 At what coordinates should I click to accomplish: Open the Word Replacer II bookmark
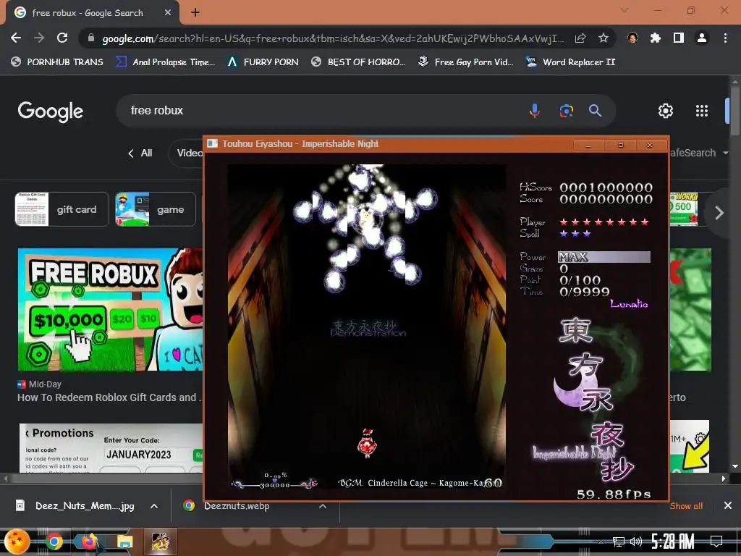click(x=570, y=62)
